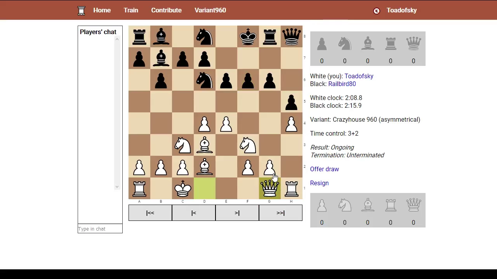Pick the bishop in white's pocket
The height and width of the screenshot is (279, 497).
368,205
